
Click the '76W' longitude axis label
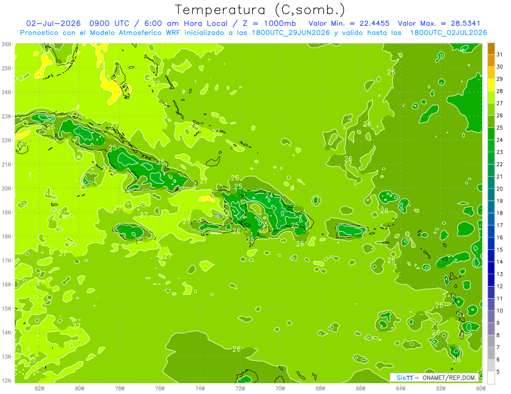click(160, 388)
